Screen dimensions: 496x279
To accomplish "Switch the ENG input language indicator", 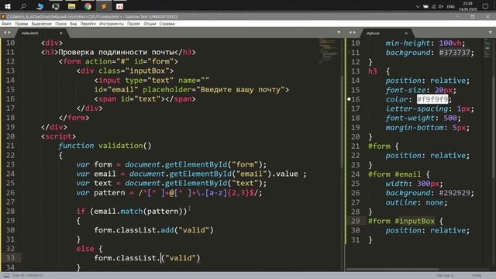I will pos(451,6).
